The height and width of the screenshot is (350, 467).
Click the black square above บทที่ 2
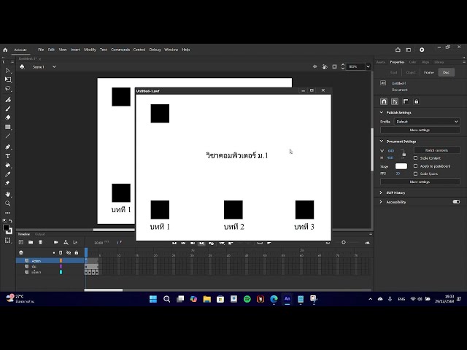(233, 209)
